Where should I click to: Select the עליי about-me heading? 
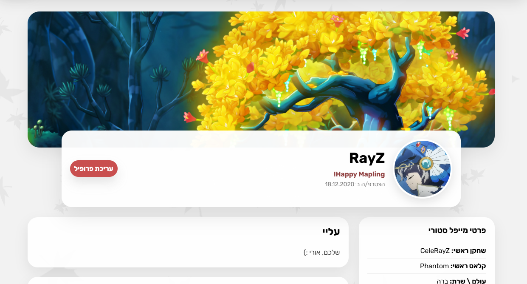click(x=331, y=232)
